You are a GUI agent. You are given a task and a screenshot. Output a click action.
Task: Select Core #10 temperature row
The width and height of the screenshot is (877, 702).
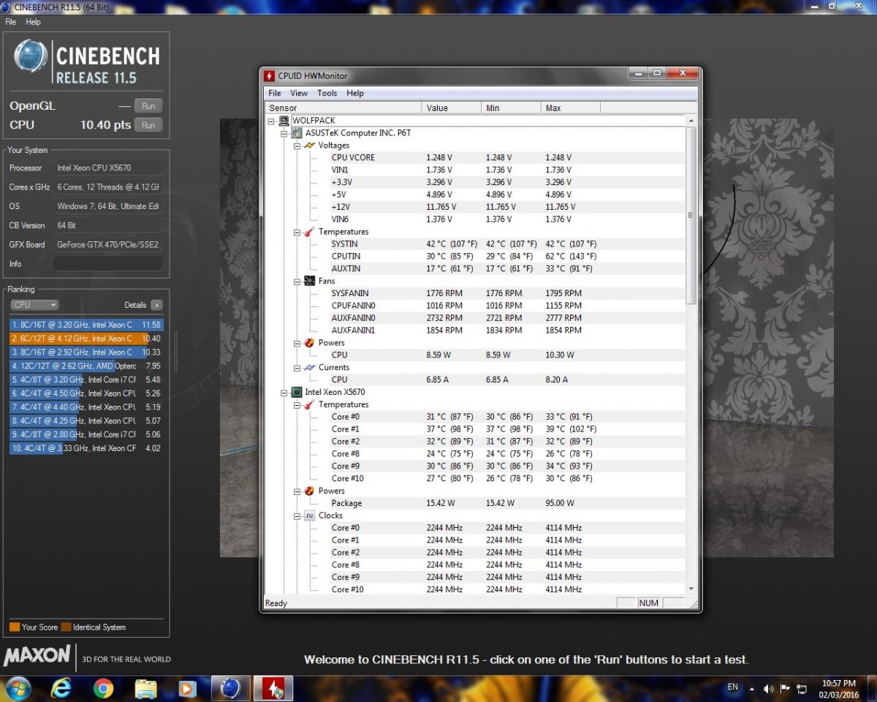475,478
